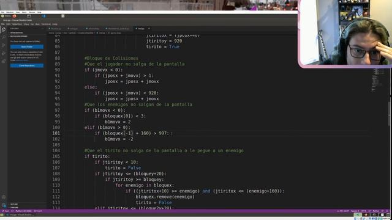Click errors and warnings count in status bar
392x220 pixels.
pyautogui.click(x=38, y=211)
